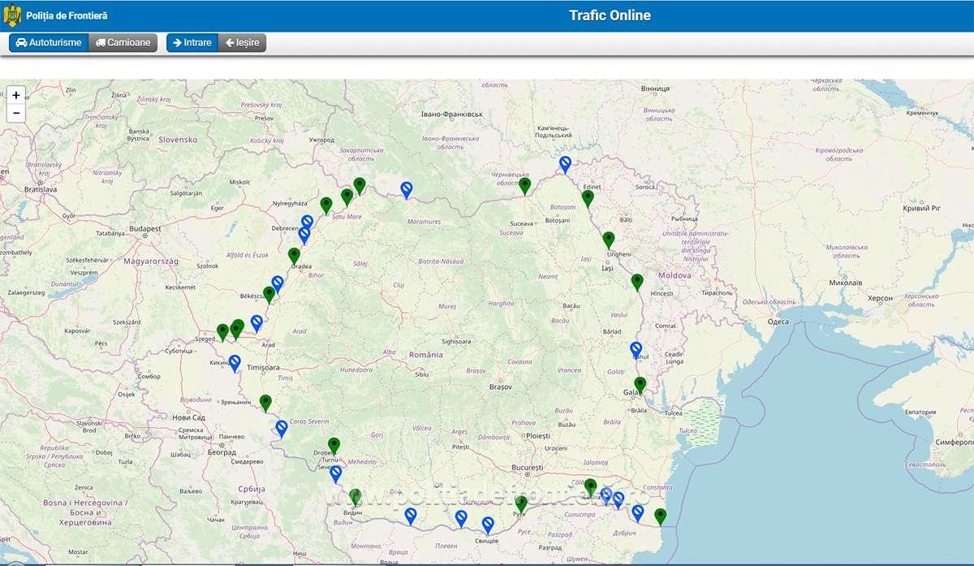Click București city label on map
974x566 pixels.
[x=528, y=468]
